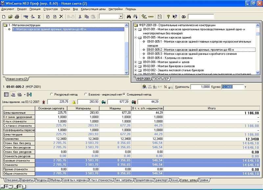Image resolution: width=263 pixels, height=190 pixels.
Task: Click the Новая смета (2) tab
Action: pyautogui.click(x=17, y=79)
